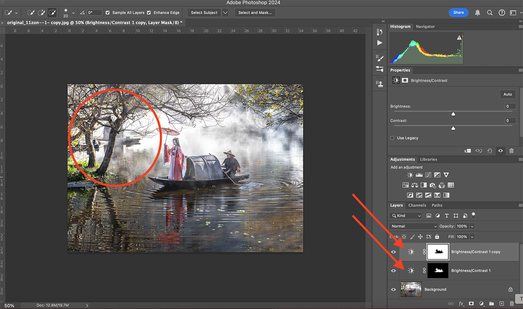Open the Fill slider dropdown arrow

(x=472, y=237)
